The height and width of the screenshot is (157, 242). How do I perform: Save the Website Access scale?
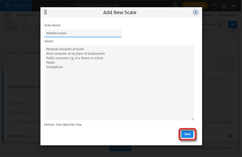tap(187, 134)
